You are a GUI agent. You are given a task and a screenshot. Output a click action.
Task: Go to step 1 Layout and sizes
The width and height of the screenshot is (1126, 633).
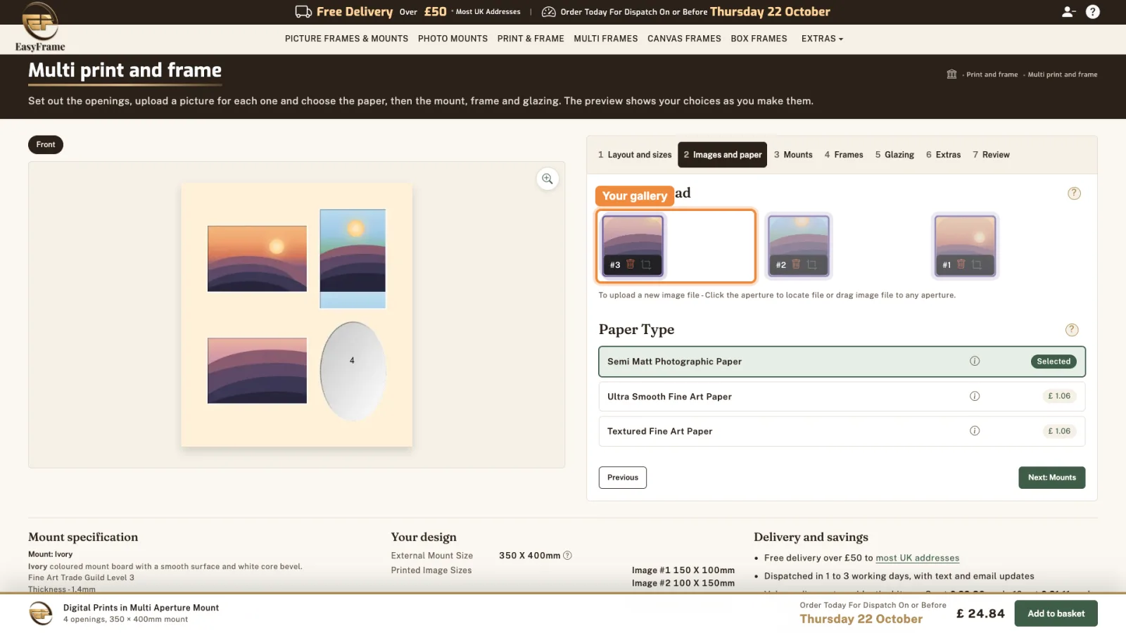(635, 155)
